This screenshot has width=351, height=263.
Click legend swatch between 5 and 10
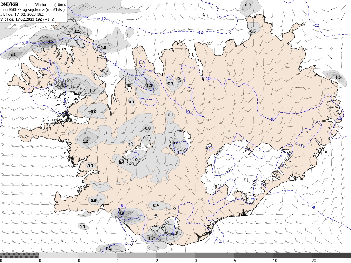tap(253, 255)
